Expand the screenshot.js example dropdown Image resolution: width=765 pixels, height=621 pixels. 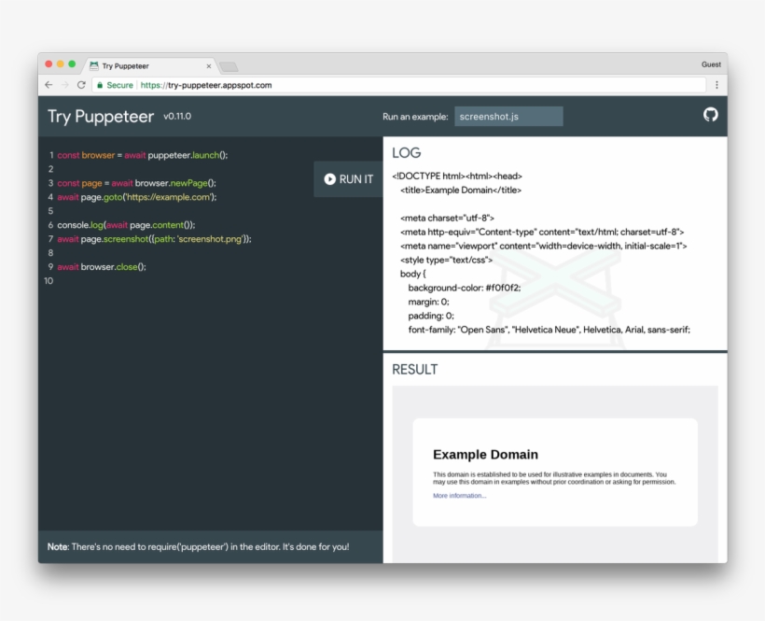(508, 117)
